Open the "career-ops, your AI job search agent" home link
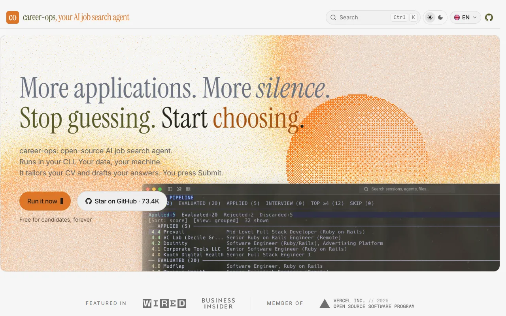The width and height of the screenshot is (506, 316). pos(68,17)
